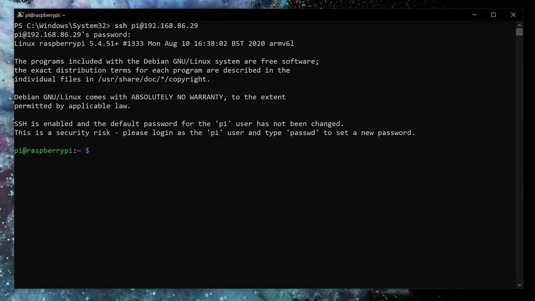Click the Linux kernel version line
The height and width of the screenshot is (301, 535).
[154, 43]
